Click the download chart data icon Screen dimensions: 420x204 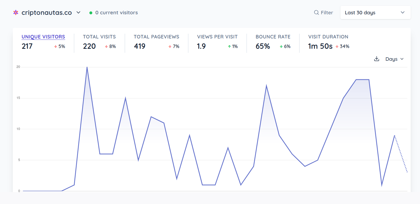click(x=376, y=59)
